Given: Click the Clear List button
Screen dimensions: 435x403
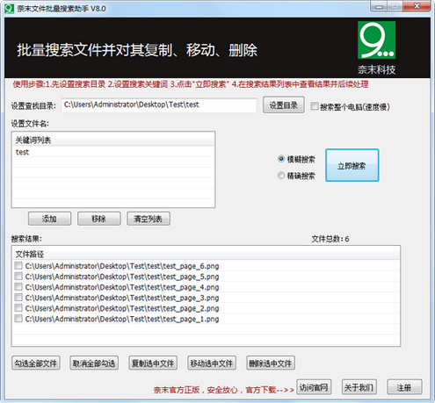Looking at the screenshot, I should (149, 219).
